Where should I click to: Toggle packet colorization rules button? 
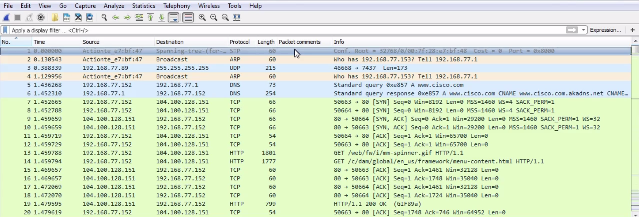pos(188,18)
